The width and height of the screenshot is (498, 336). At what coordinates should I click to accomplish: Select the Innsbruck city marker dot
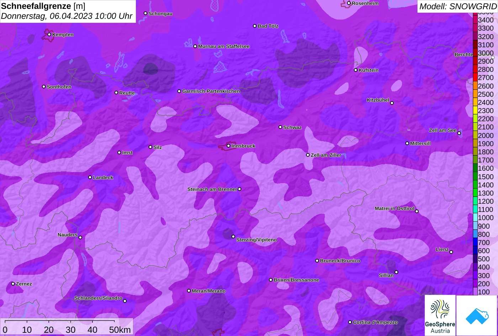[228, 146]
